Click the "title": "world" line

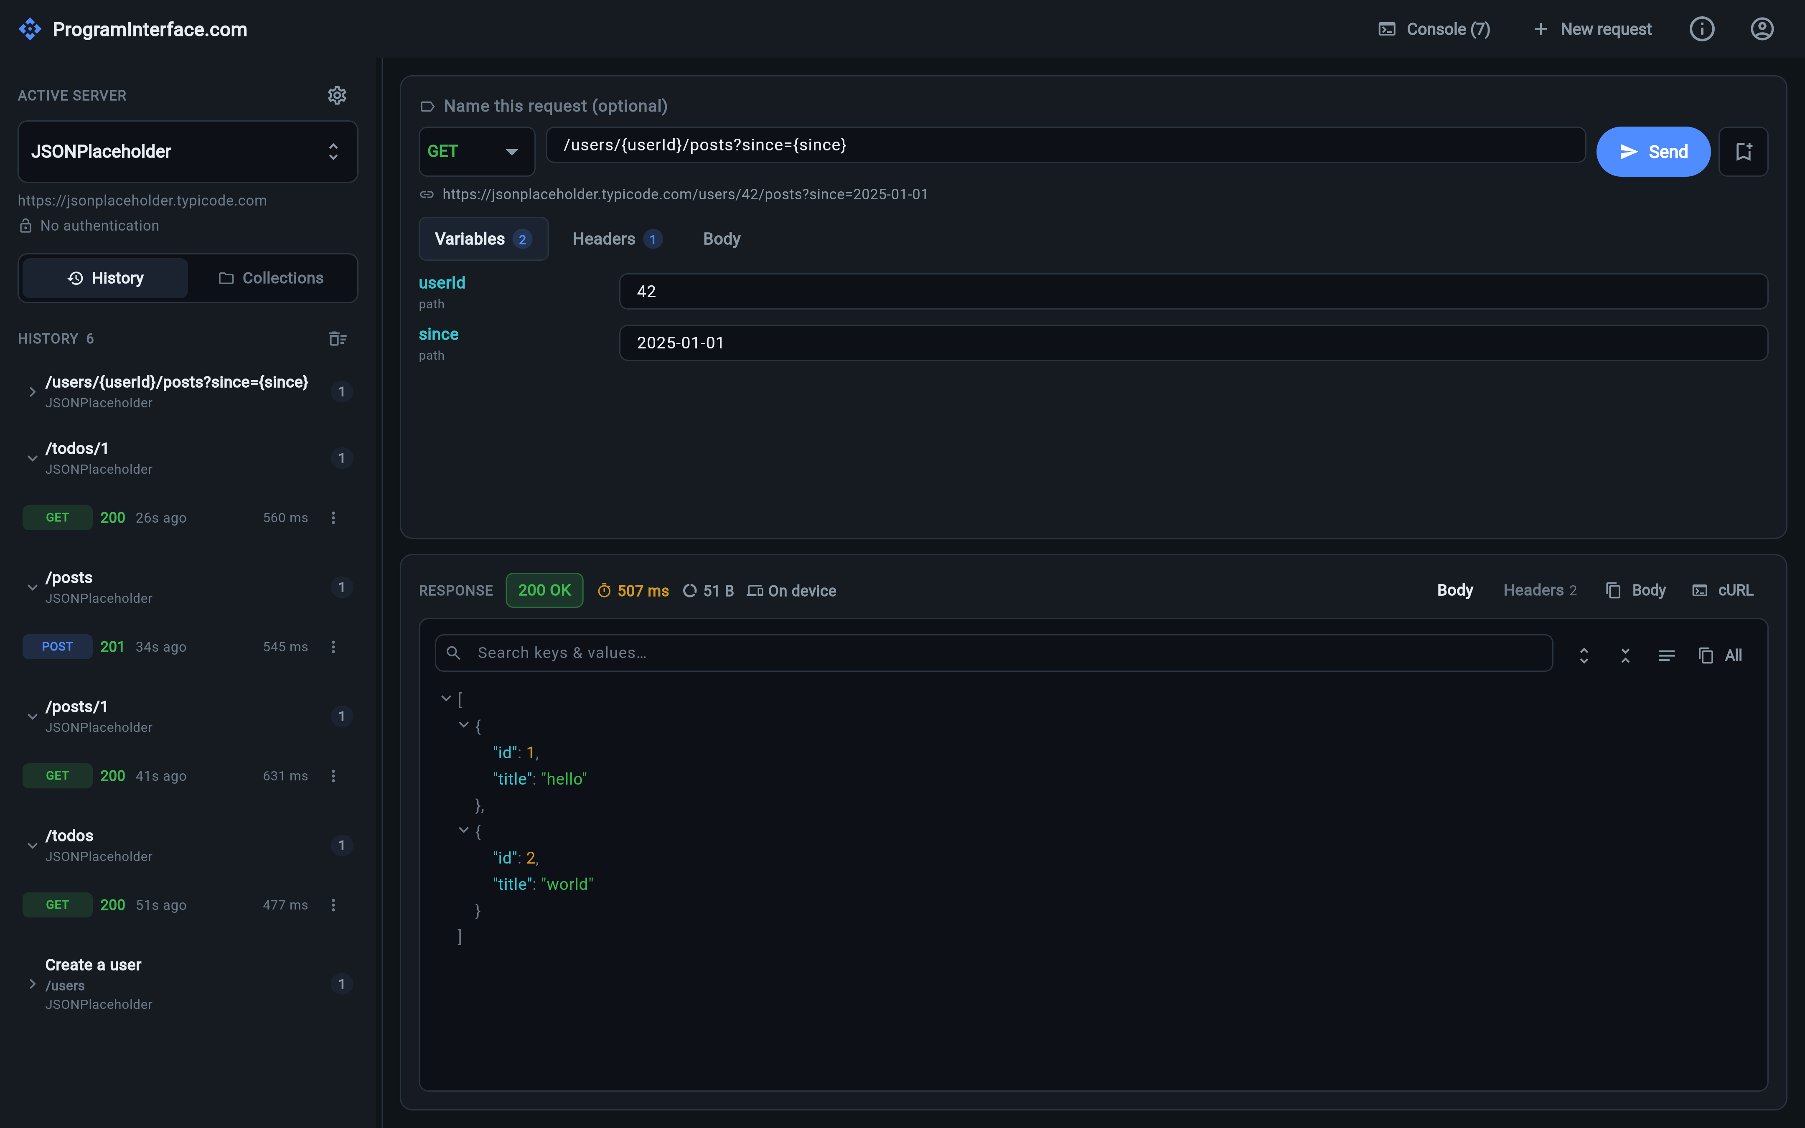click(x=543, y=884)
